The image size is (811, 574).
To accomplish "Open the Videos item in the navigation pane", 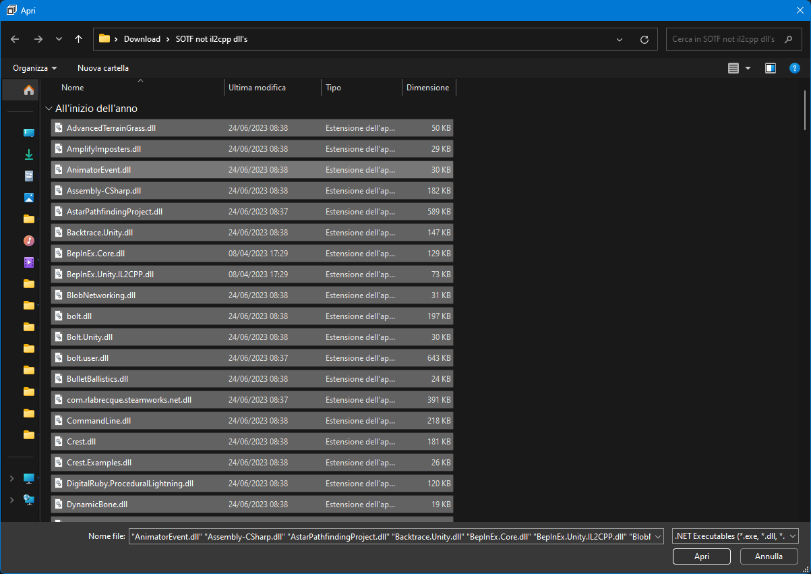I will pyautogui.click(x=28, y=261).
